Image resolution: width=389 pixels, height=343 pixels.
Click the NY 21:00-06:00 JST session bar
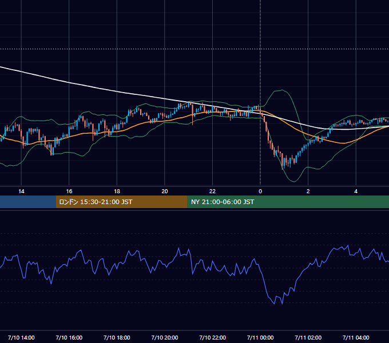[x=288, y=202]
